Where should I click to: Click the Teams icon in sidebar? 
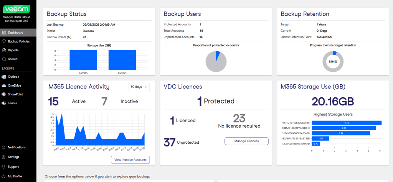coord(4,103)
